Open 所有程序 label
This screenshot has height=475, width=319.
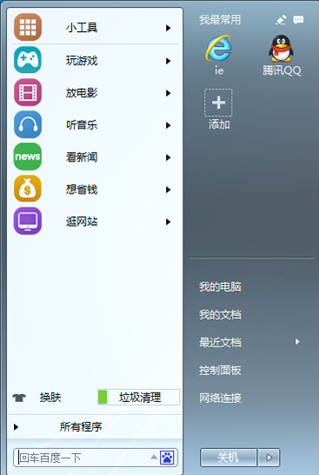[81, 427]
